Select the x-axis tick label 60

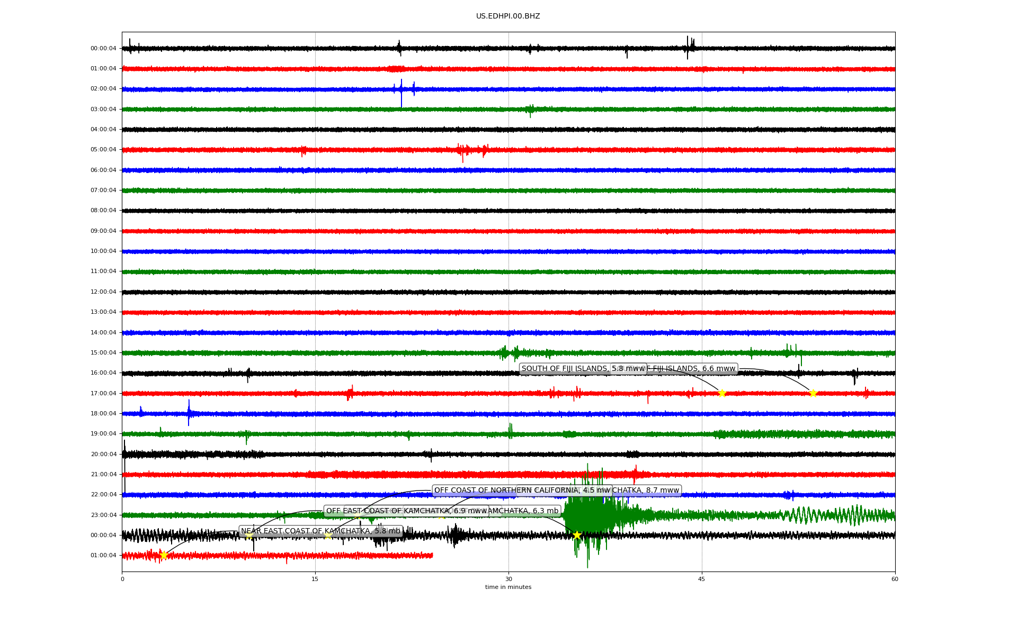(895, 579)
